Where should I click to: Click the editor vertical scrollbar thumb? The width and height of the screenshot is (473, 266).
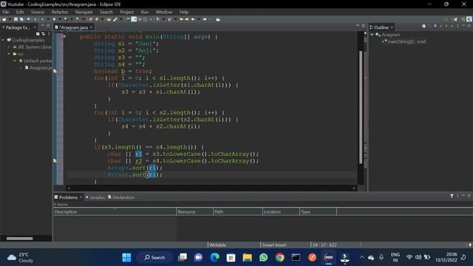pyautogui.click(x=361, y=107)
